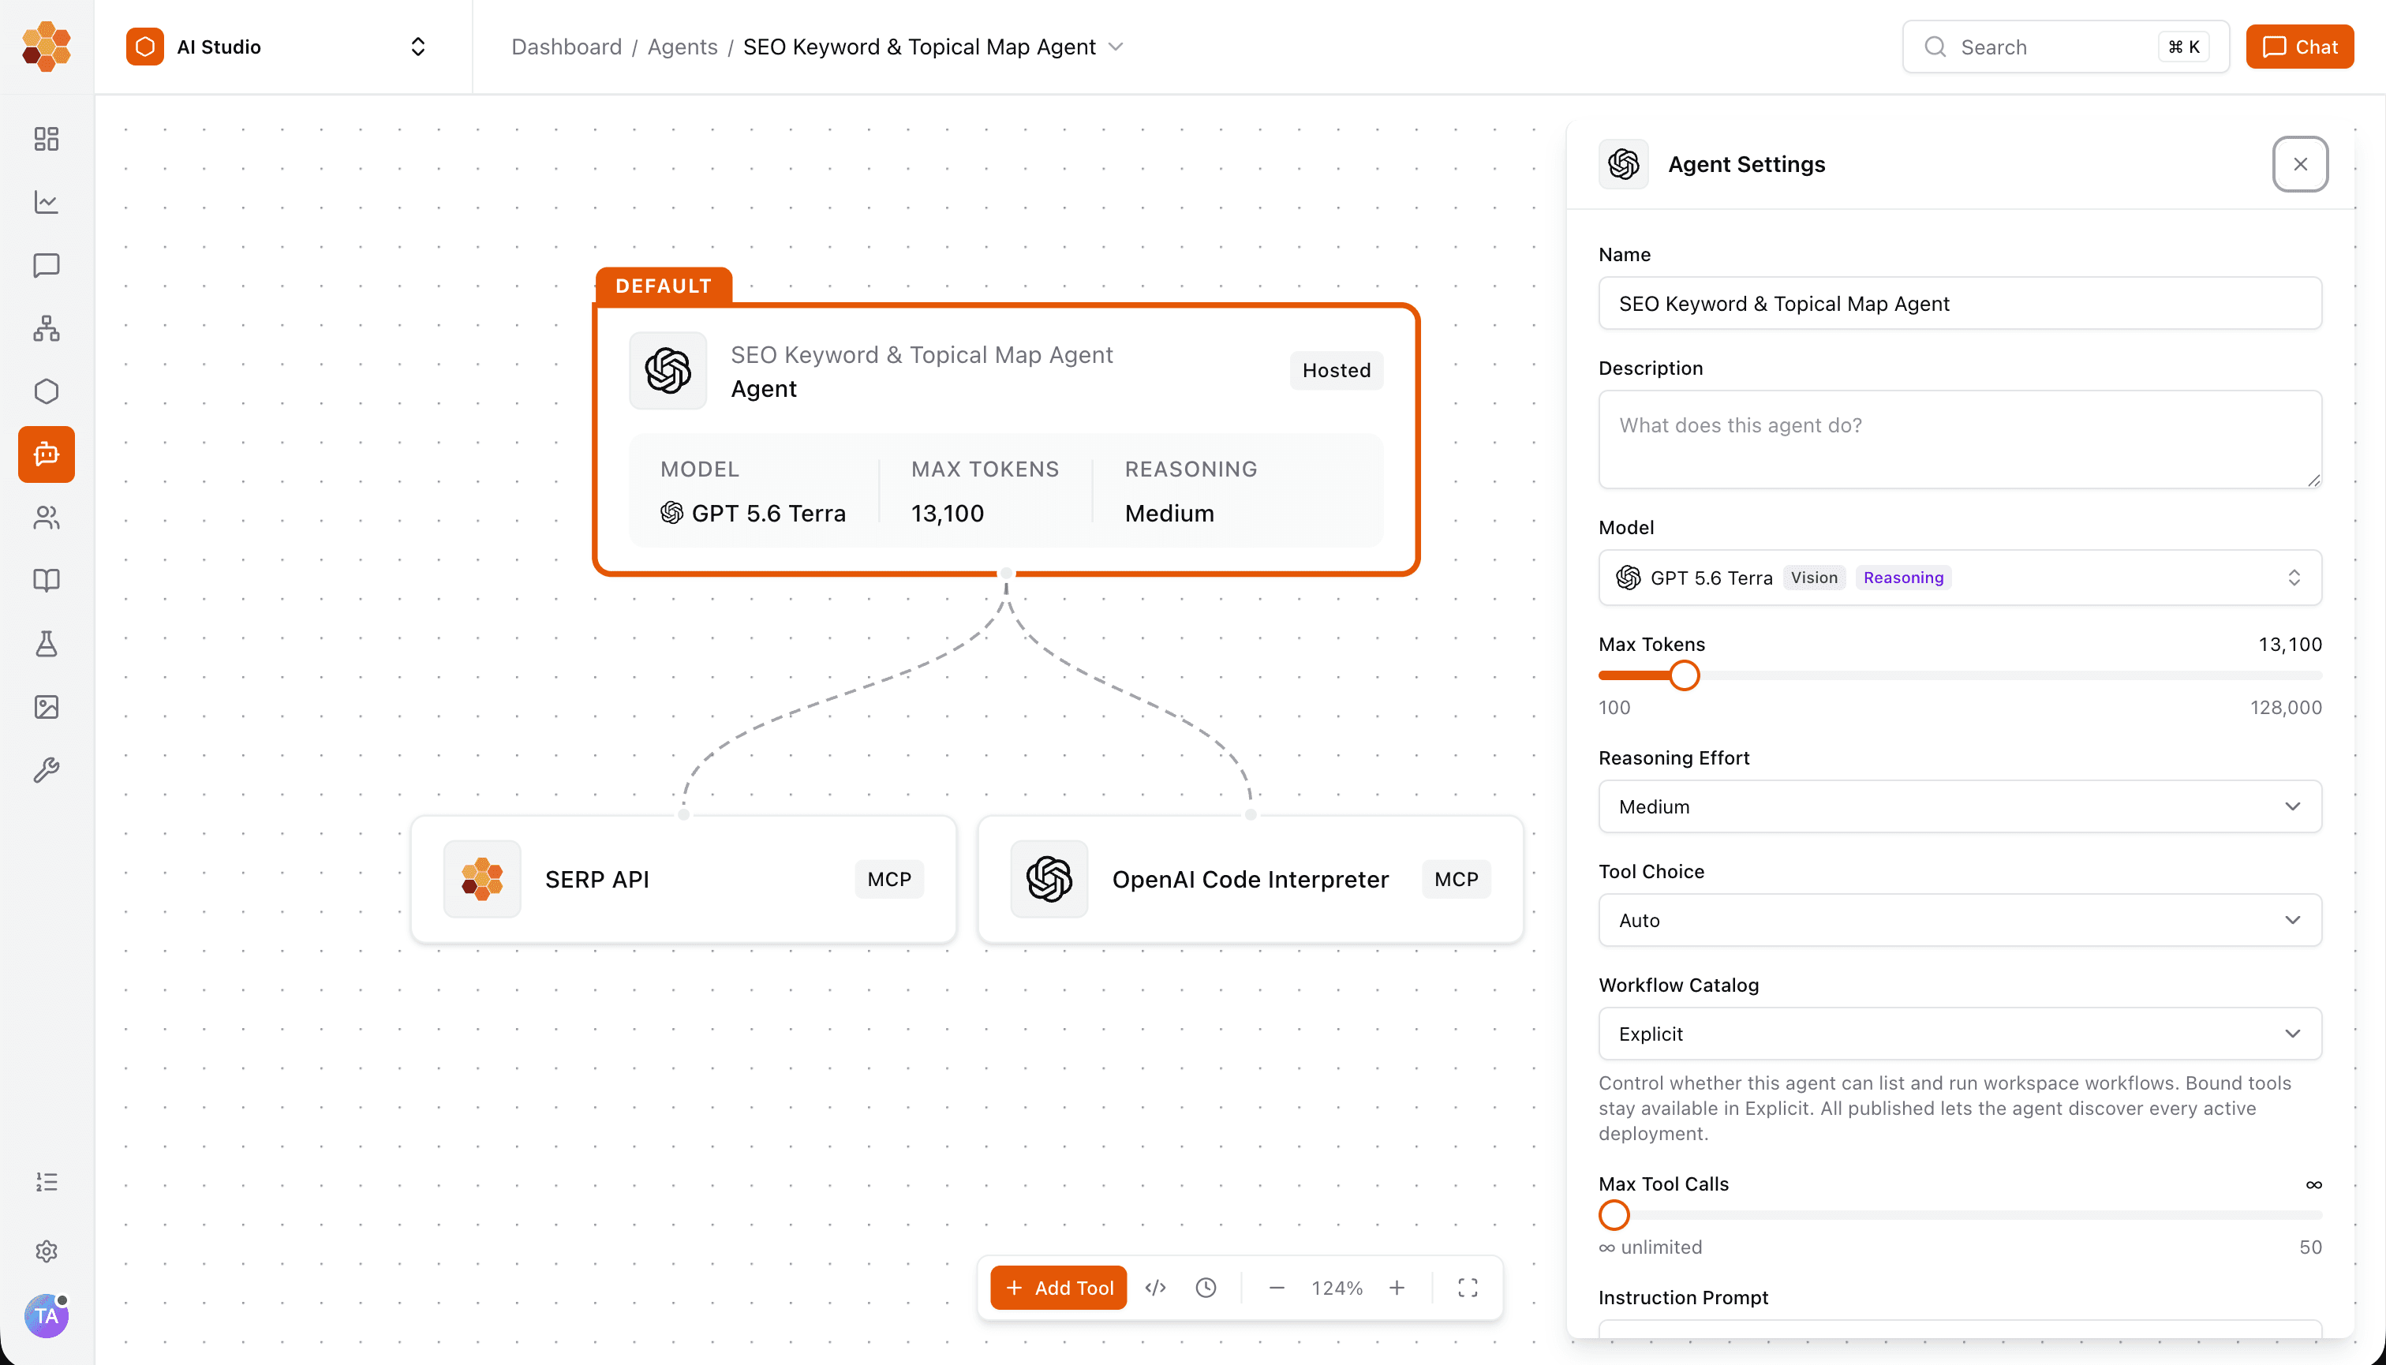Click the agent Name input field
This screenshot has width=2386, height=1365.
coord(1959,303)
